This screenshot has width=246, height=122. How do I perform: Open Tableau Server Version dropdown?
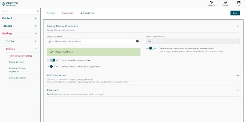click(x=193, y=41)
